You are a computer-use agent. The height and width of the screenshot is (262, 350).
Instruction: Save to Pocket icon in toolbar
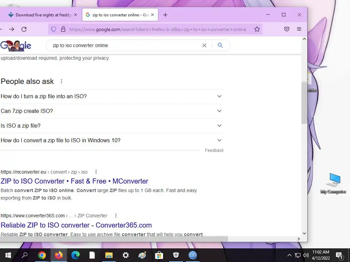click(287, 29)
